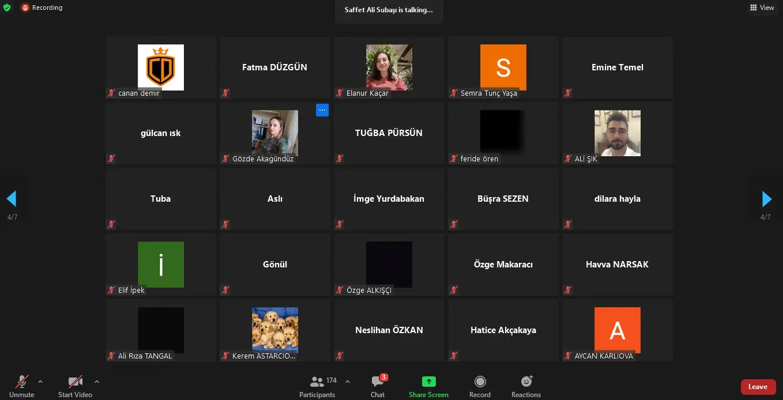Go to the previous gallery page arrow
The width and height of the screenshot is (783, 400).
[12, 199]
